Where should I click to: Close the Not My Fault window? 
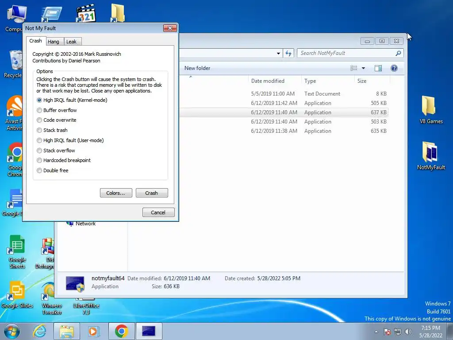tap(170, 28)
